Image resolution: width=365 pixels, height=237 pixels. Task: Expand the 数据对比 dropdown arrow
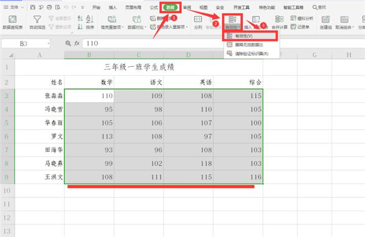tap(145, 27)
